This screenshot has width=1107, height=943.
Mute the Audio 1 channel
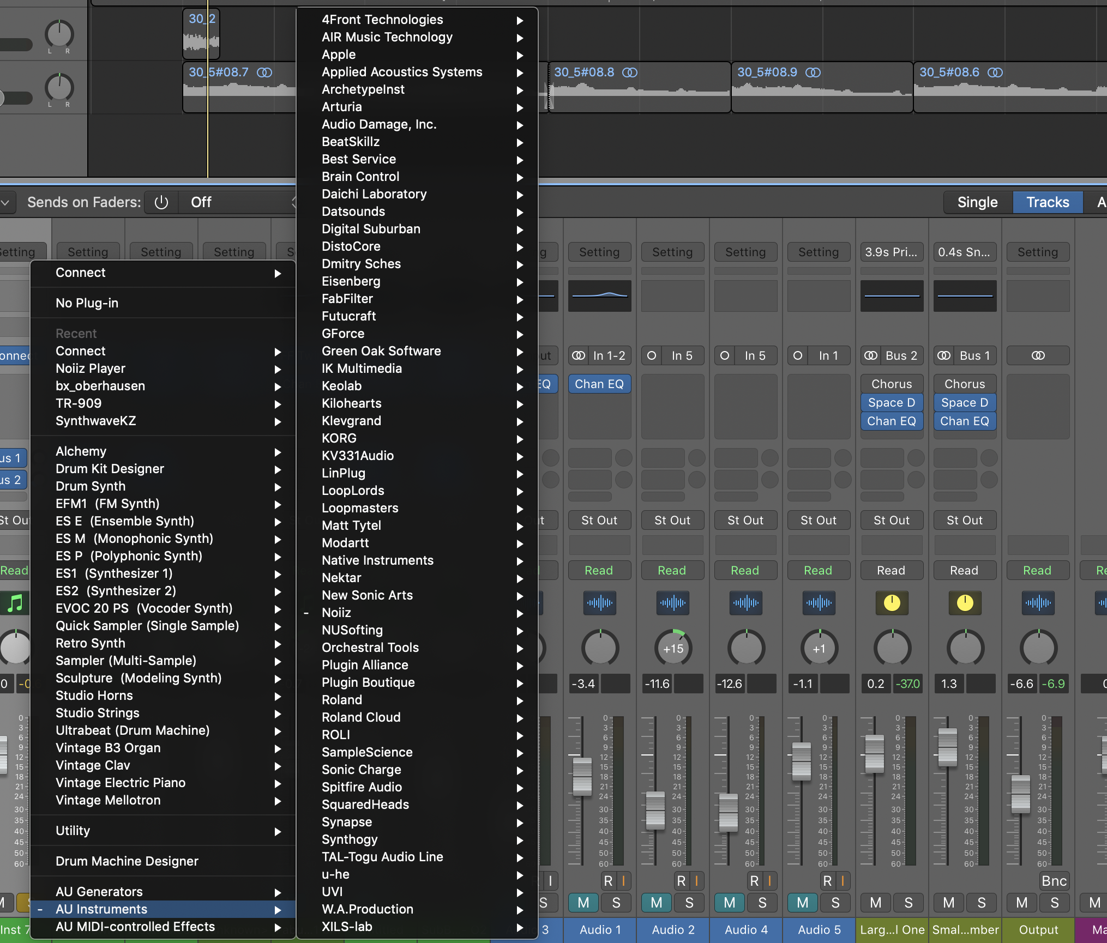[583, 903]
